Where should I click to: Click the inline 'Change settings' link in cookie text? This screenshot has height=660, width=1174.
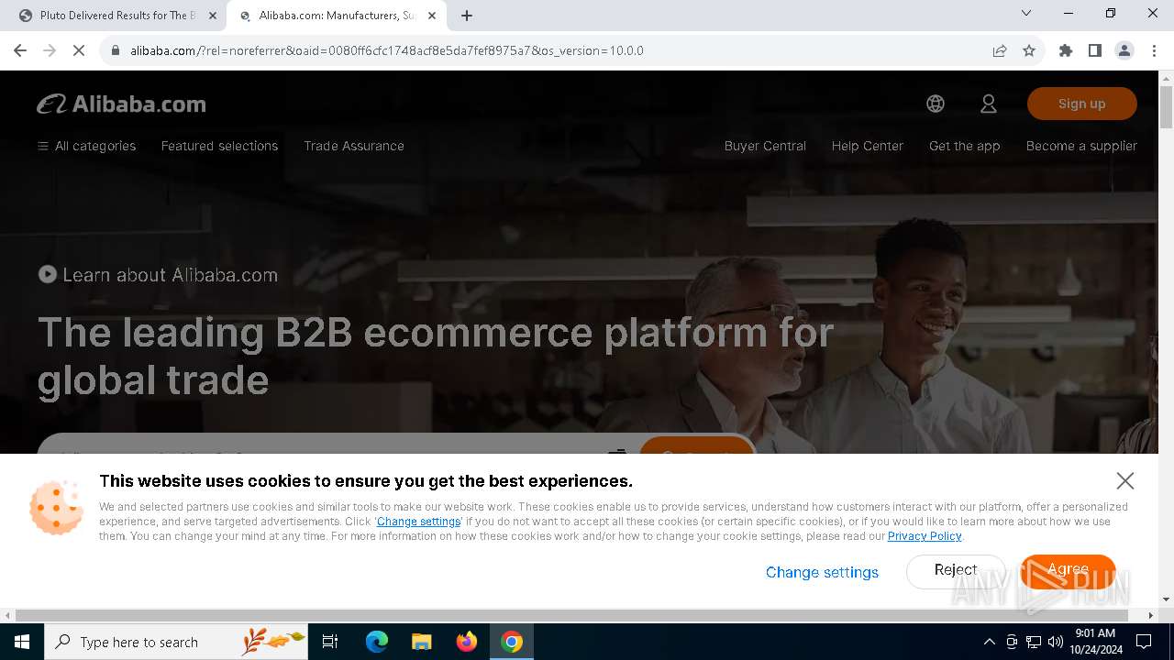[418, 522]
